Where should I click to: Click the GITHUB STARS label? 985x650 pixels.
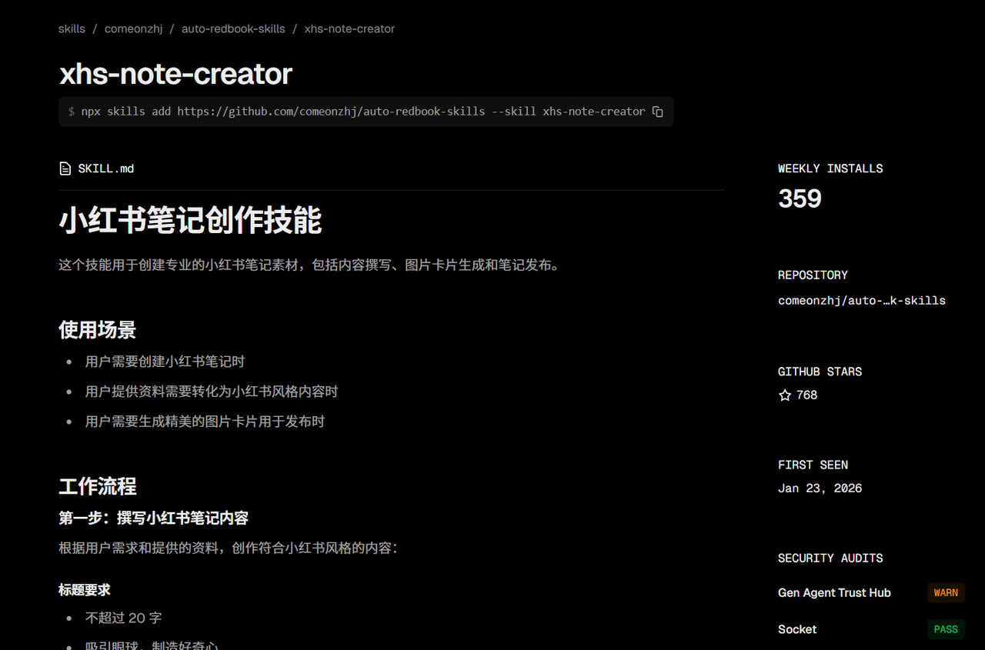(x=820, y=372)
